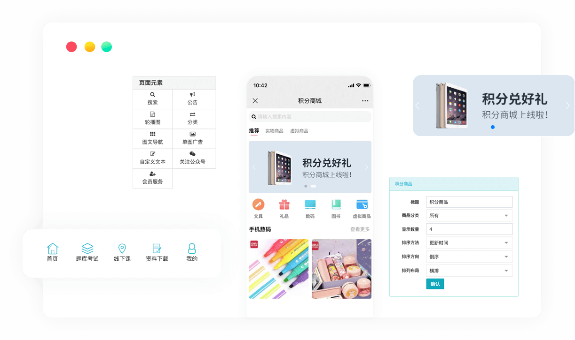Choose the 图文导航 grid navigation element
This screenshot has width=575, height=340.
pos(152,138)
